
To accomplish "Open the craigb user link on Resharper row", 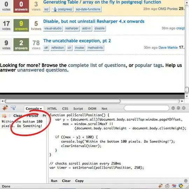I will coord(180,28).
